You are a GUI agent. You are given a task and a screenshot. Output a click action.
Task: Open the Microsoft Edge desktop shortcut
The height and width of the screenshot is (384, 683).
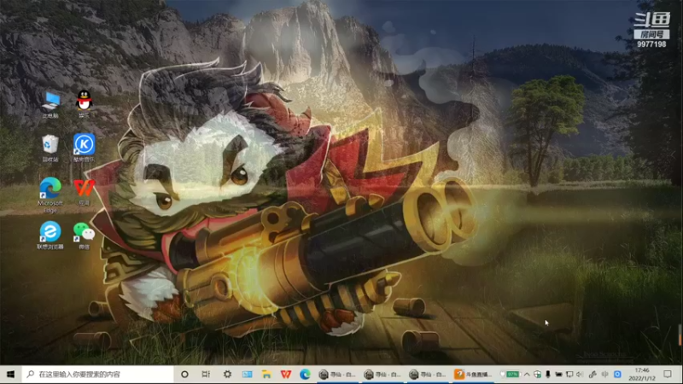click(x=50, y=195)
